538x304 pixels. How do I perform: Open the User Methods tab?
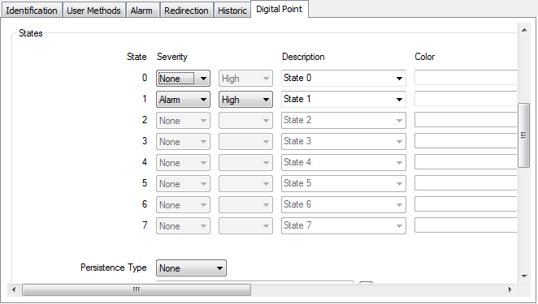[93, 11]
